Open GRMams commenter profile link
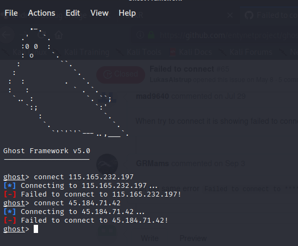Screen dimensions: 298x246 pyautogui.click(x=152, y=163)
